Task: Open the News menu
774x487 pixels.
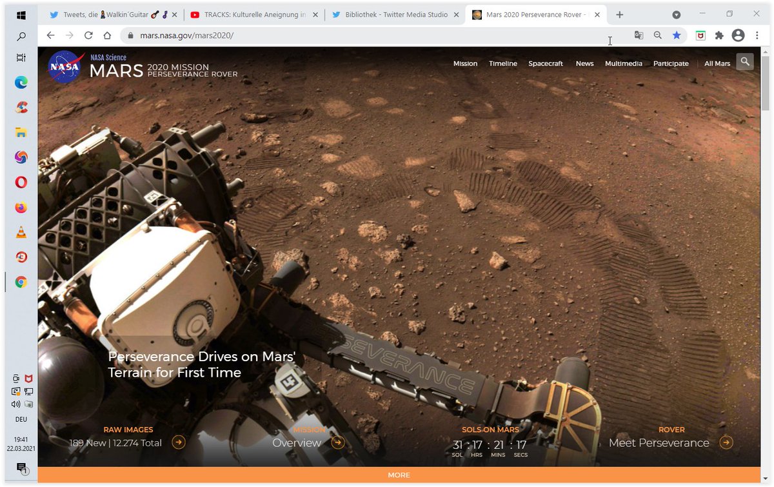Action: click(x=584, y=63)
